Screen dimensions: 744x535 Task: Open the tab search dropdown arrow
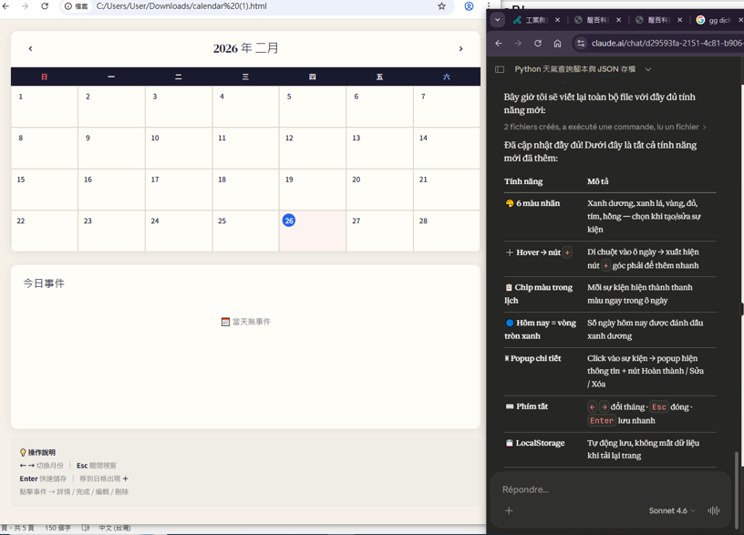click(x=497, y=19)
